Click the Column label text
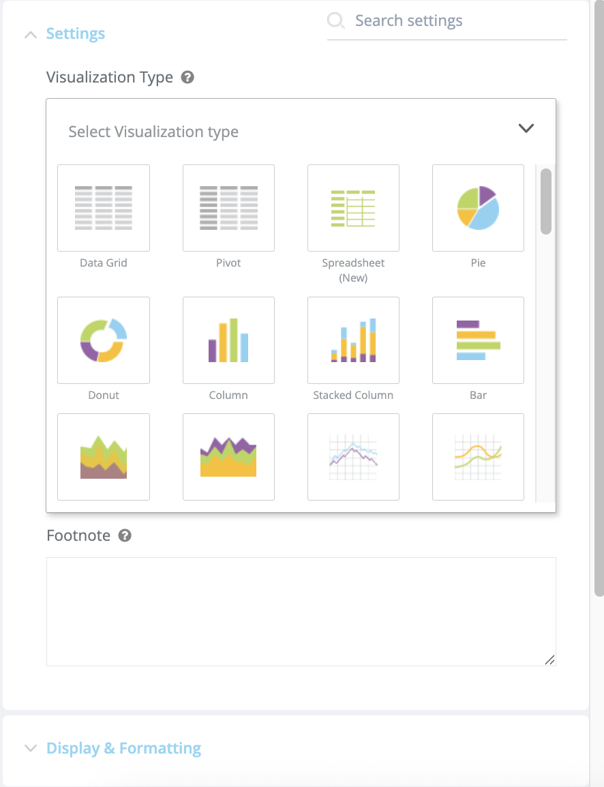The width and height of the screenshot is (604, 787). tap(228, 396)
